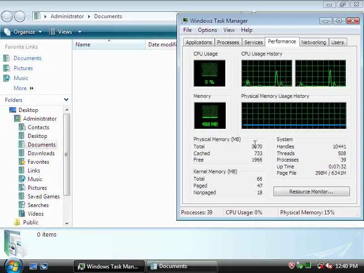
Task: Click the green CPU meter tray icon
Action: 308,266
